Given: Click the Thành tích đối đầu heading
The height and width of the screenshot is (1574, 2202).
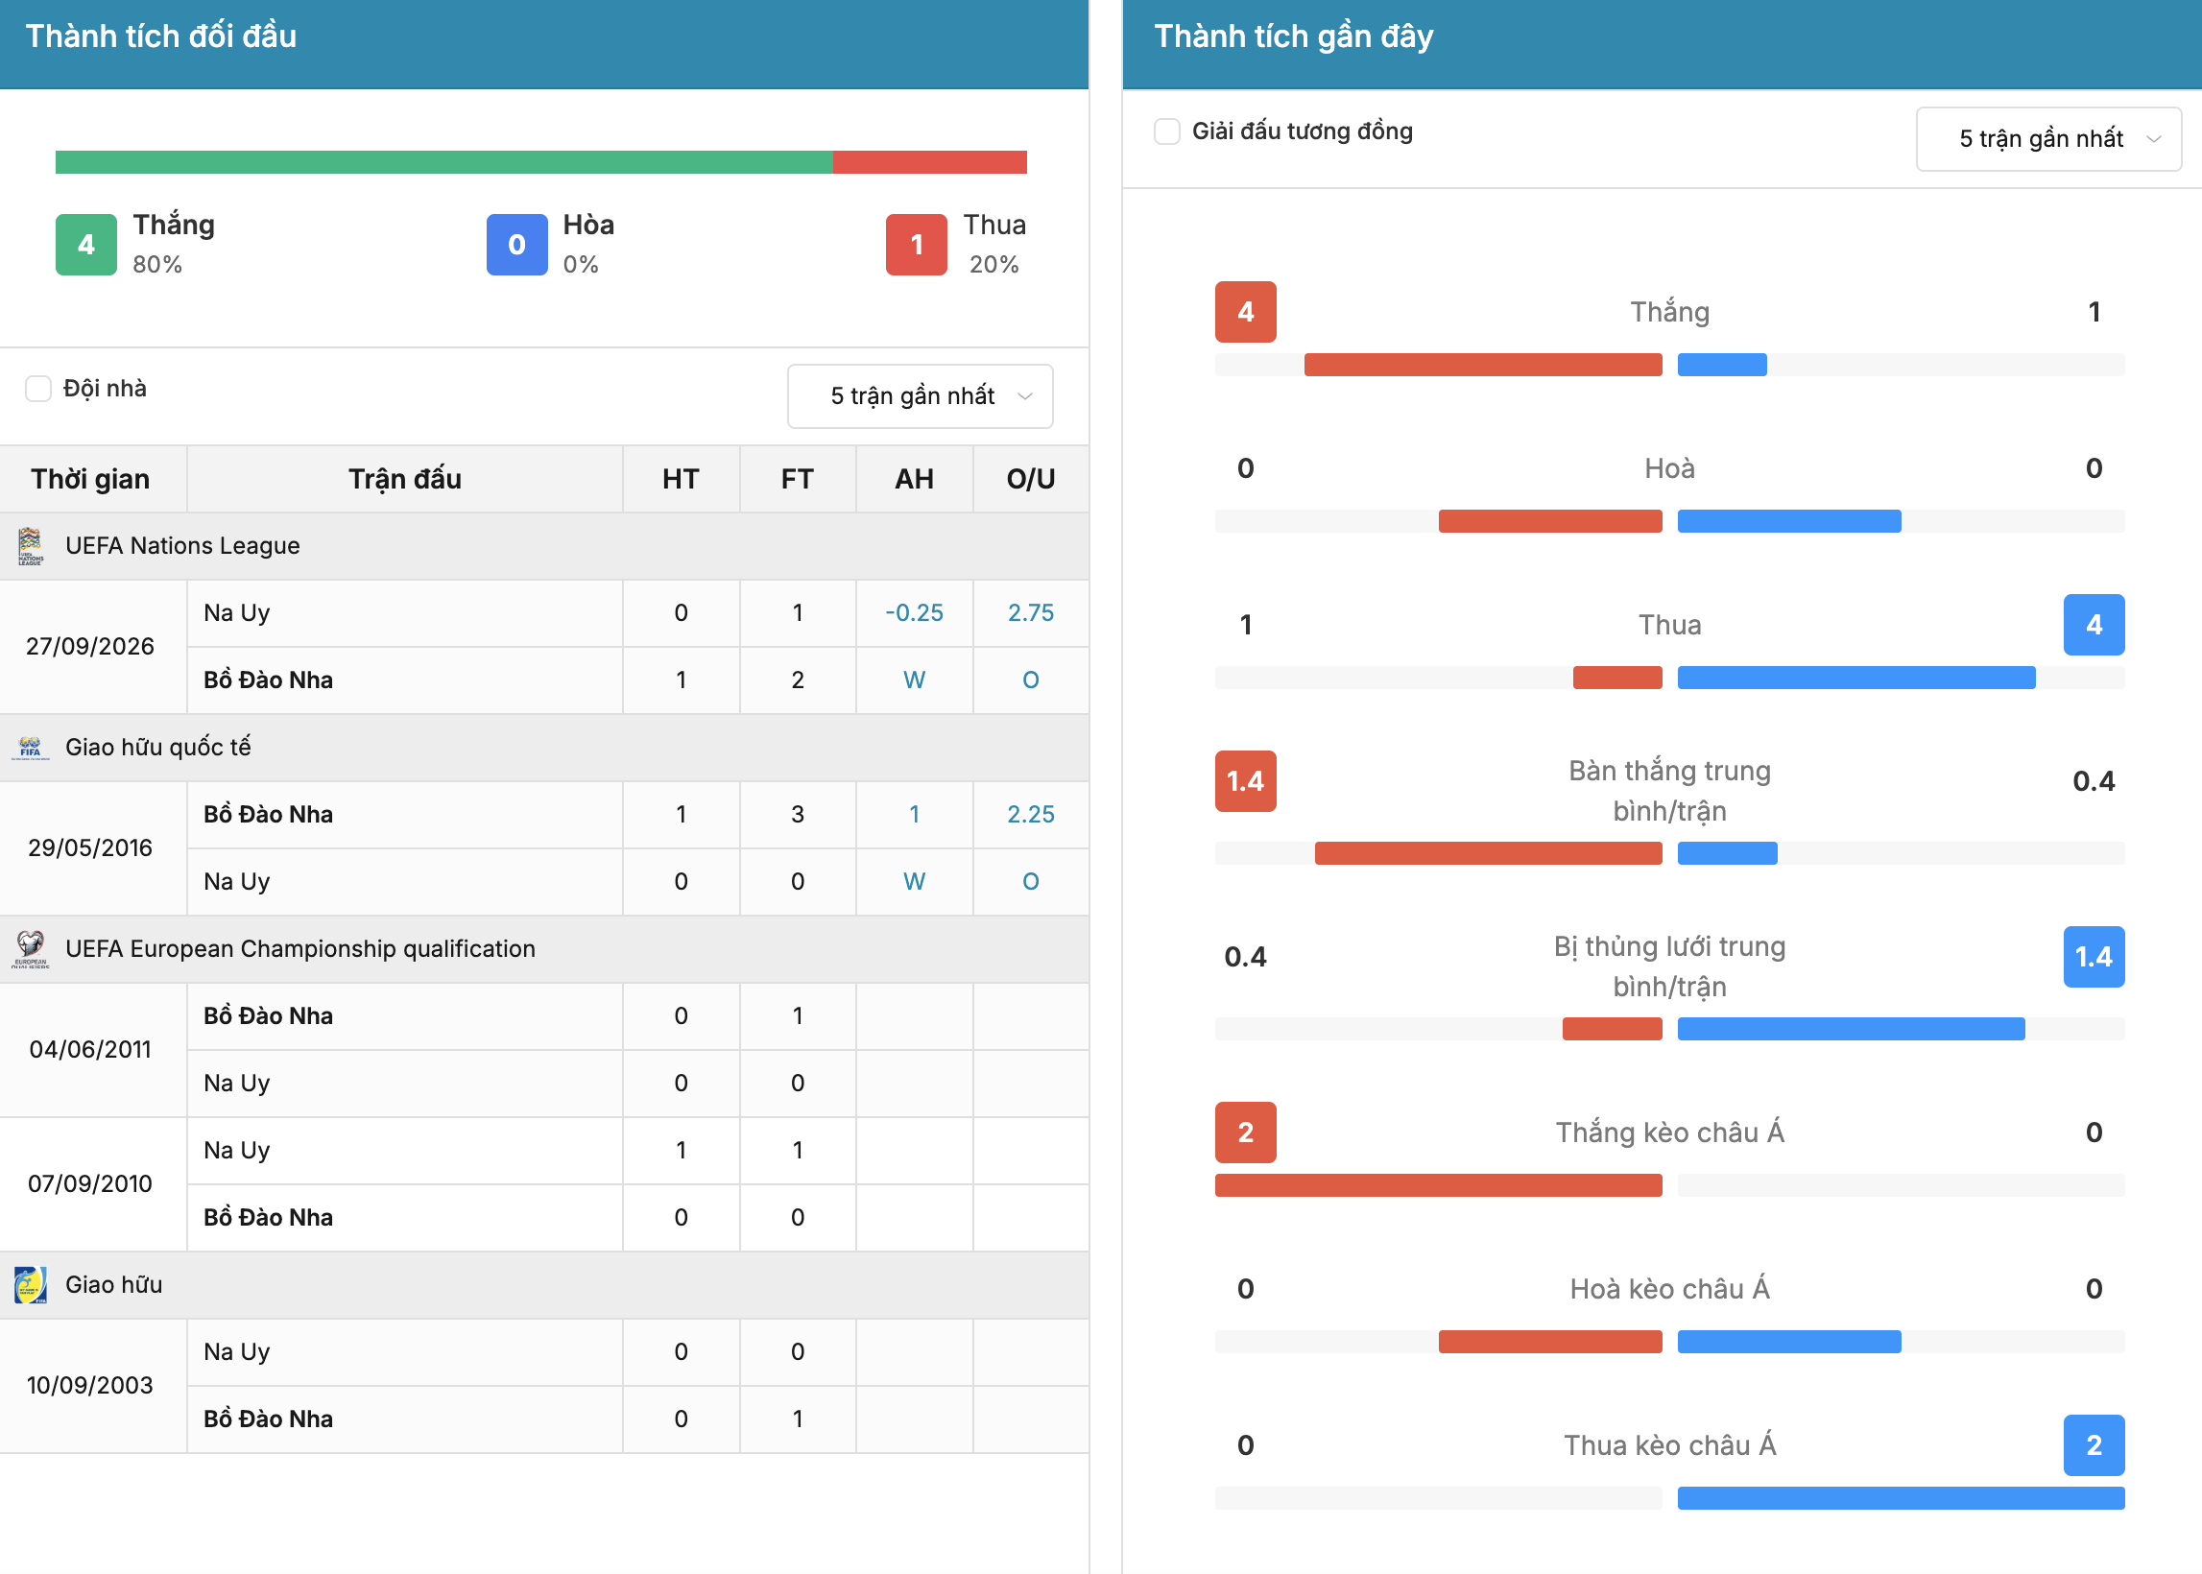Looking at the screenshot, I should tap(161, 36).
